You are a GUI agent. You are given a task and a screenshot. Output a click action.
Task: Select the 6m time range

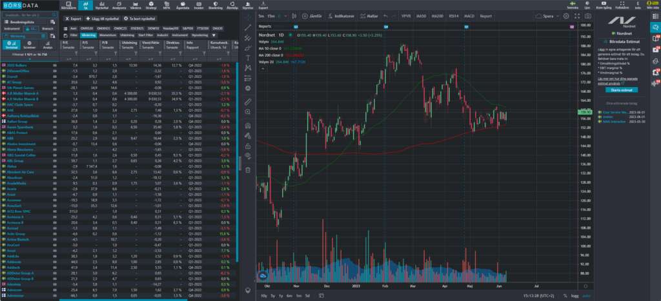[289, 296]
